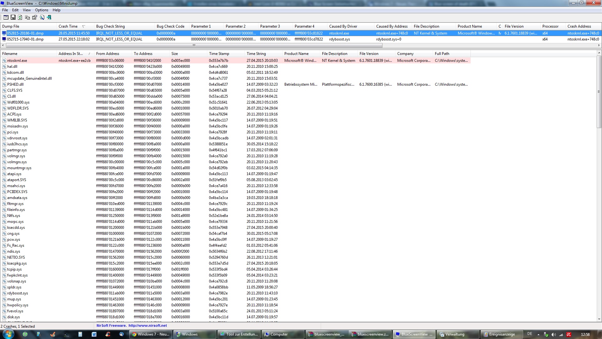Open the Options menu
Screen dimensions: 602x339
tap(41, 10)
